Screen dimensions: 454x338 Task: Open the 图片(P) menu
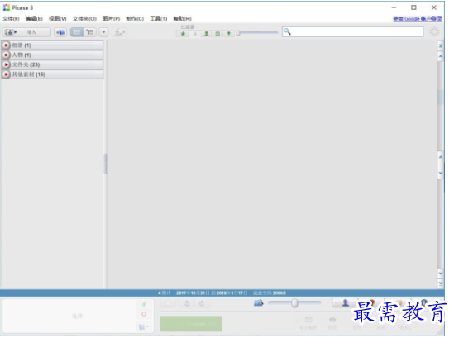[x=111, y=19]
